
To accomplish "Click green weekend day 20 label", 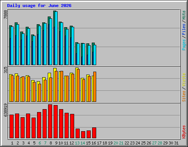I will pos(116,143).
